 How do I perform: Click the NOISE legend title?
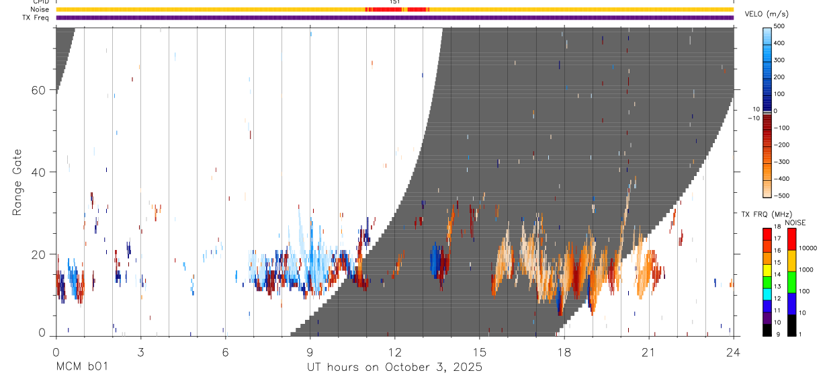tap(795, 222)
